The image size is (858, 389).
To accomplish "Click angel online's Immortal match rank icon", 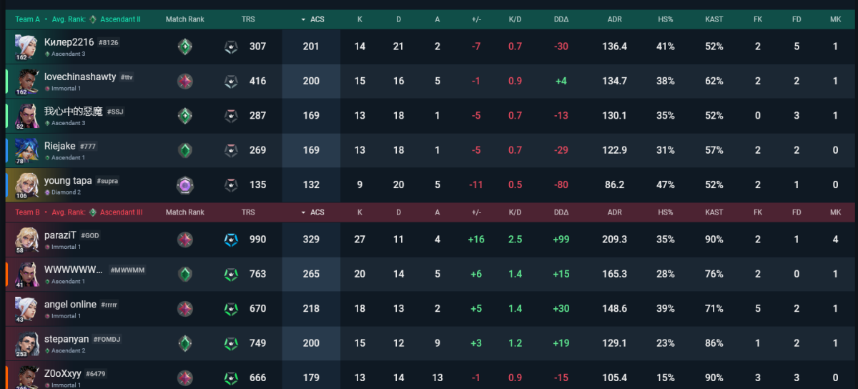I will click(x=185, y=309).
